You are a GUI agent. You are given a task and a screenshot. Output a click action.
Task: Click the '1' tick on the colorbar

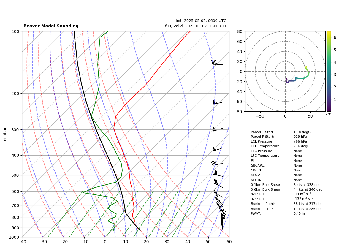click(x=335, y=99)
